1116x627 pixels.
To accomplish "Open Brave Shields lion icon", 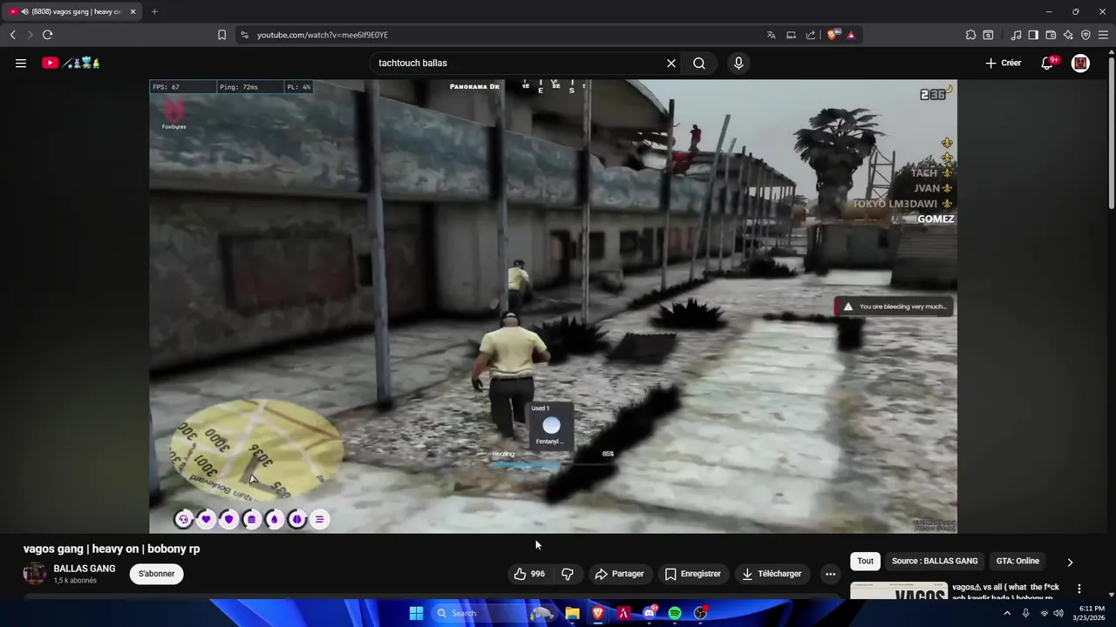I will (x=832, y=35).
